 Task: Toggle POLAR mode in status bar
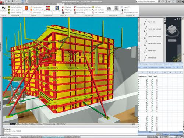tap(45, 137)
